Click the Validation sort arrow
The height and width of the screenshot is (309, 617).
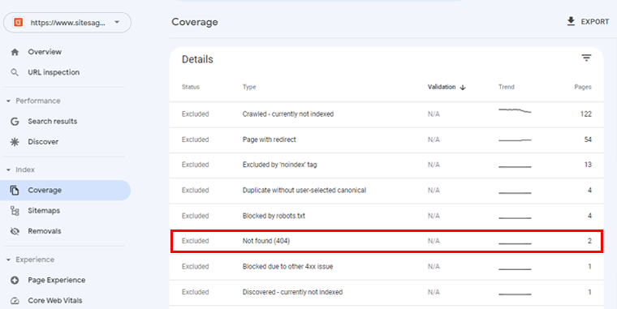click(463, 88)
